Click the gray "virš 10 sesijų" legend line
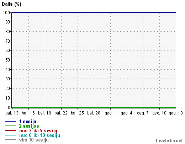The image size is (185, 144). click(10, 140)
